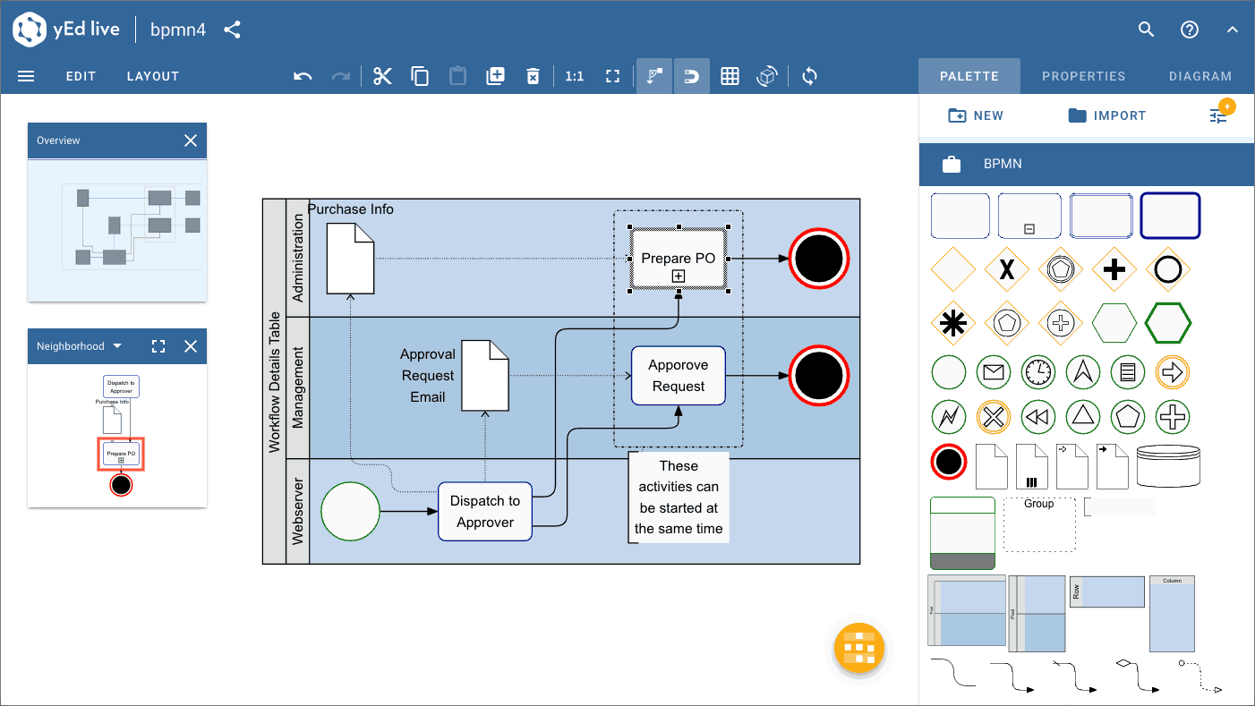Open the Neighborhood dropdown arrow
Screen dimensions: 1255x706
point(117,346)
